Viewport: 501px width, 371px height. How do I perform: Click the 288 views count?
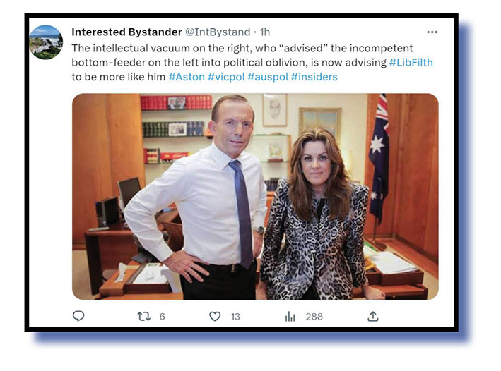point(314,317)
